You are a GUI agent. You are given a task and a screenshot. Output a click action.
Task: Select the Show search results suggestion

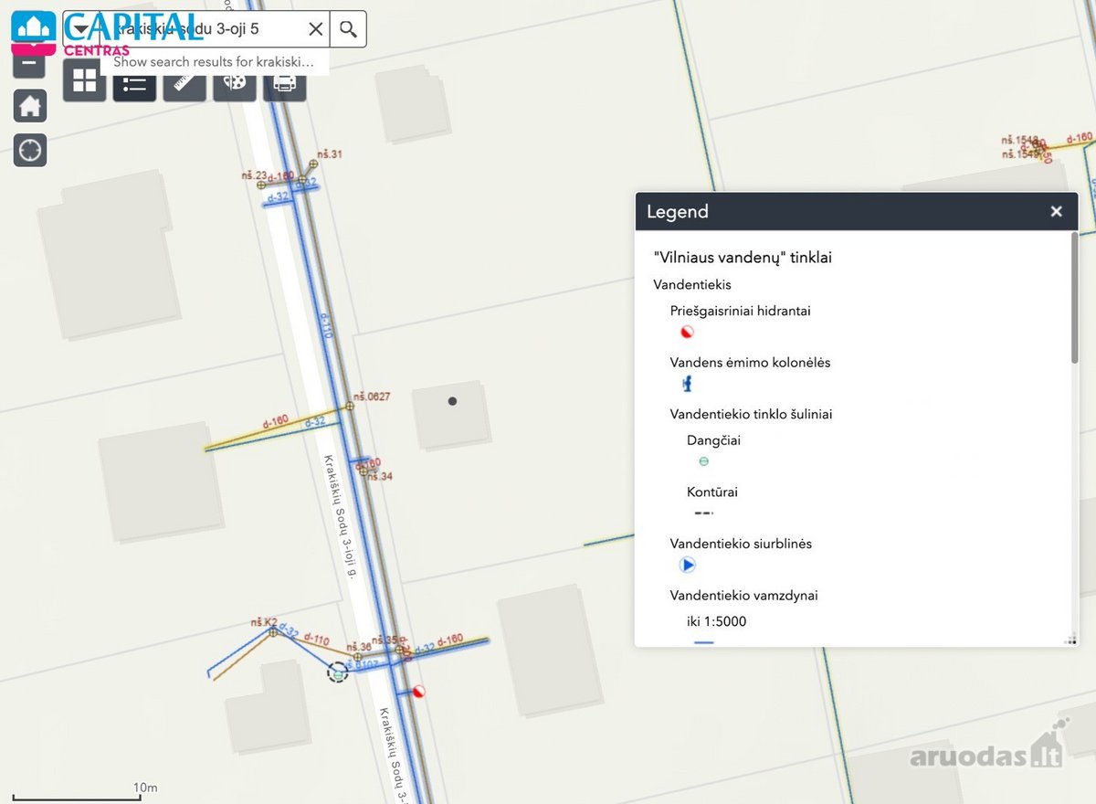(x=214, y=62)
